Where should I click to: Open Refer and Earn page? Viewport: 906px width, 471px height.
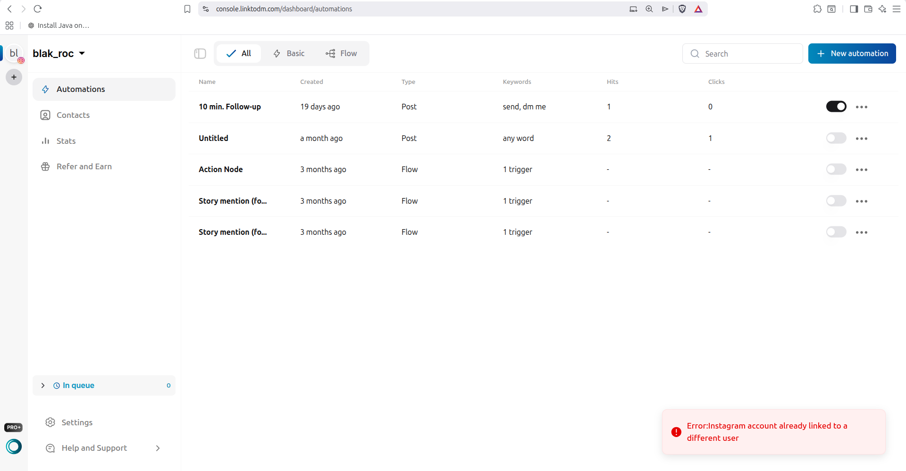pyautogui.click(x=104, y=166)
